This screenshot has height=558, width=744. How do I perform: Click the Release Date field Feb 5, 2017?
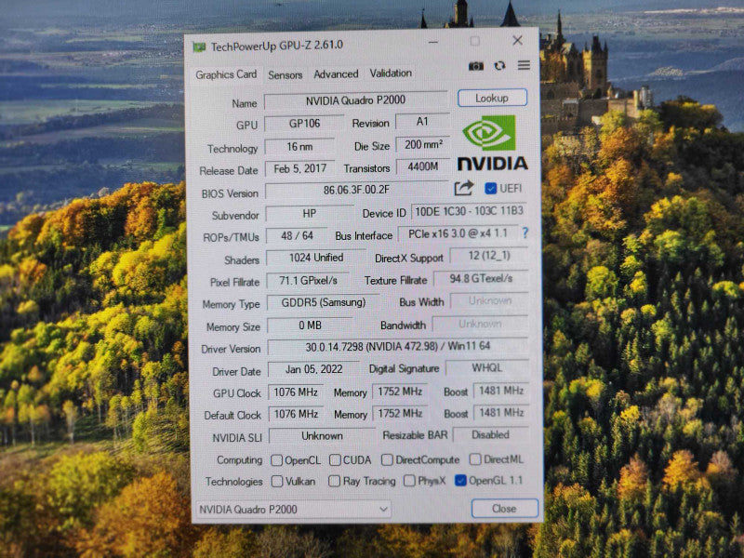299,168
